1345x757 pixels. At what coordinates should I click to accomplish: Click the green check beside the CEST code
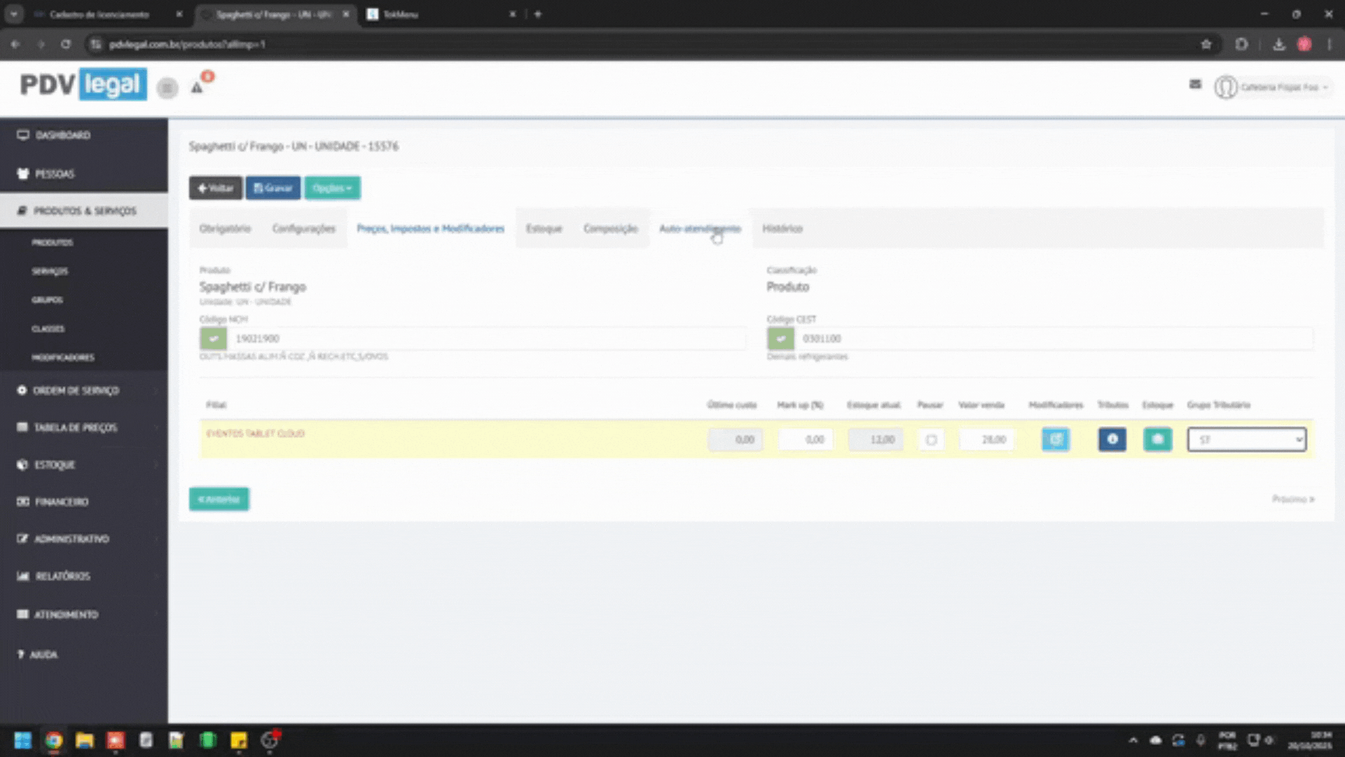click(x=780, y=339)
